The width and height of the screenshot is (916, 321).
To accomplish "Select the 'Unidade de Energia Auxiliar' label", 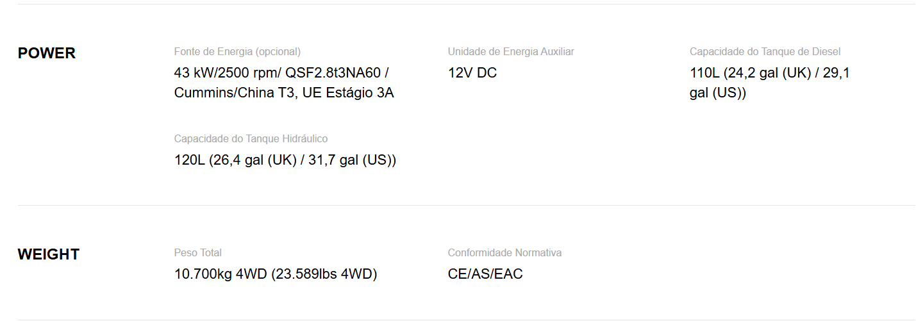I will 511,51.
